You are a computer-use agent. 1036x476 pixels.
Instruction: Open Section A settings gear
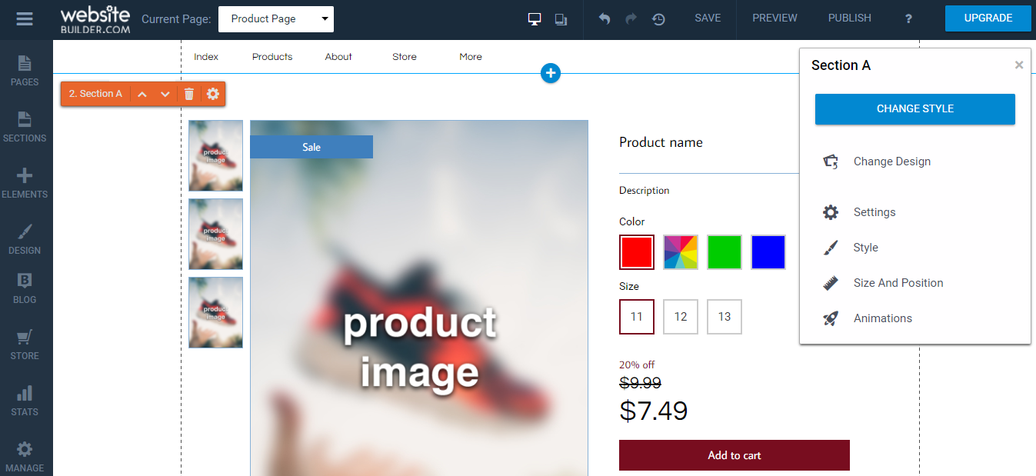pos(212,93)
